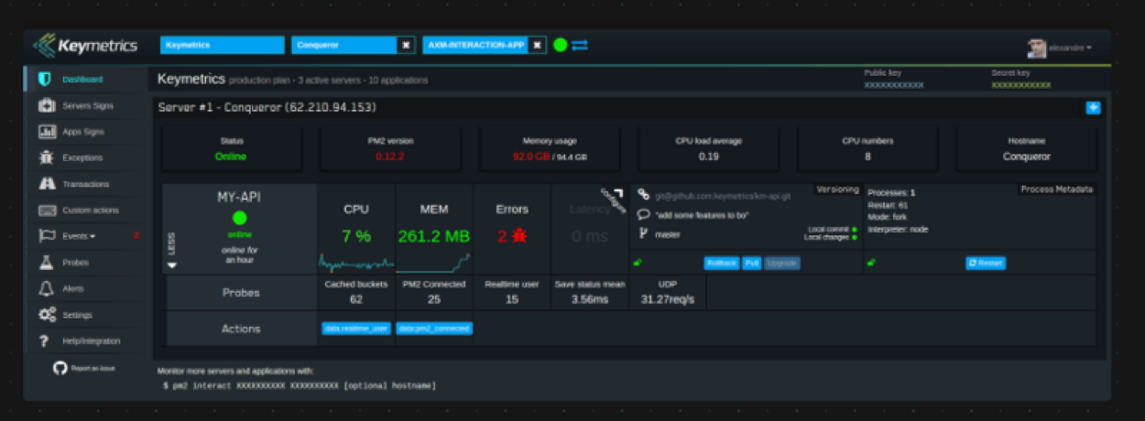The image size is (1145, 421).
Task: Expand the Events dropdown in sidebar
Action: [85, 236]
